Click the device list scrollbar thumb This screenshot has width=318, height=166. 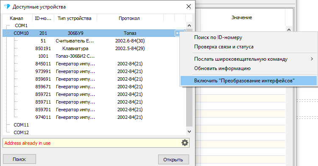pos(189,78)
